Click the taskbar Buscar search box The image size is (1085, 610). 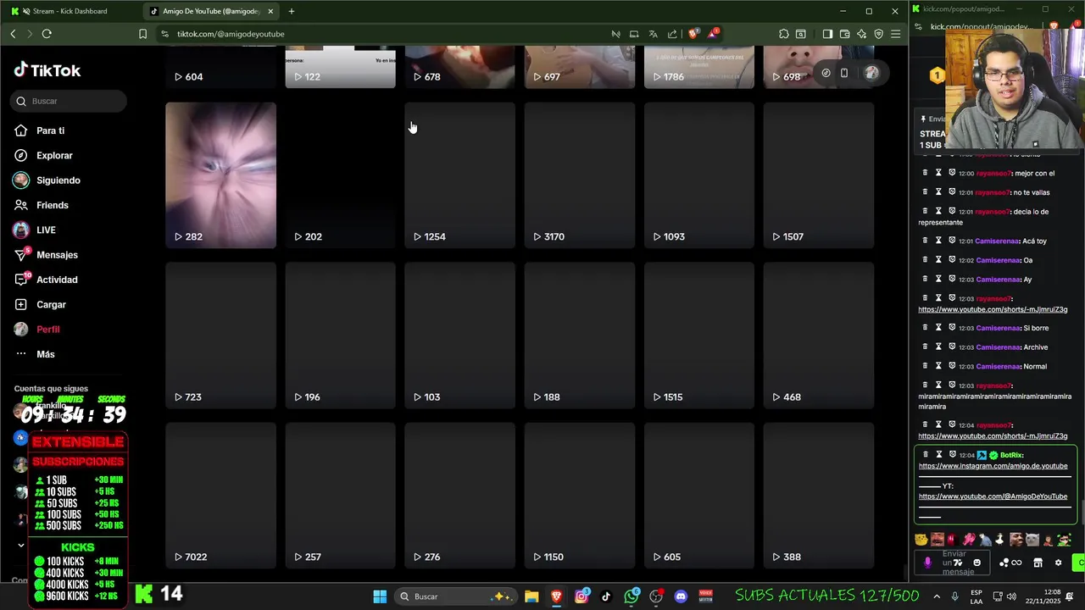pos(456,596)
